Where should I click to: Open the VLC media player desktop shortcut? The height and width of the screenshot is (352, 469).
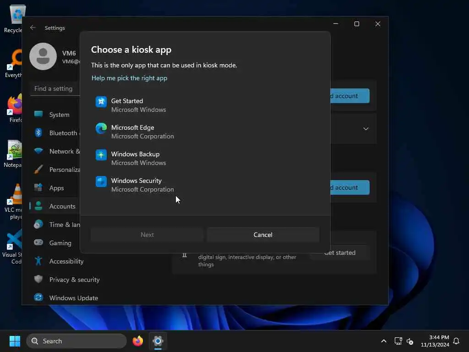click(x=13, y=201)
